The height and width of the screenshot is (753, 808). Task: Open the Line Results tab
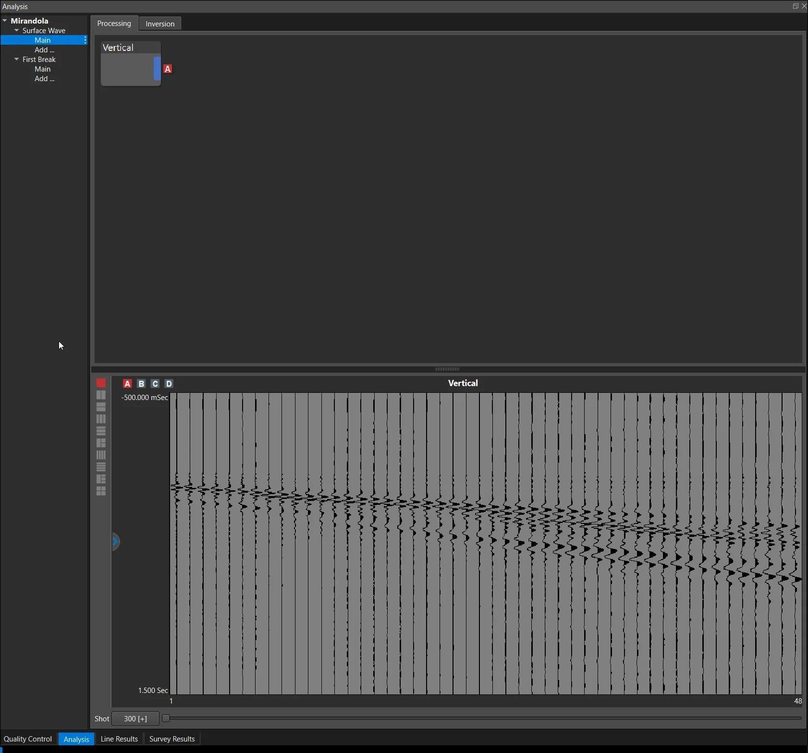[119, 739]
